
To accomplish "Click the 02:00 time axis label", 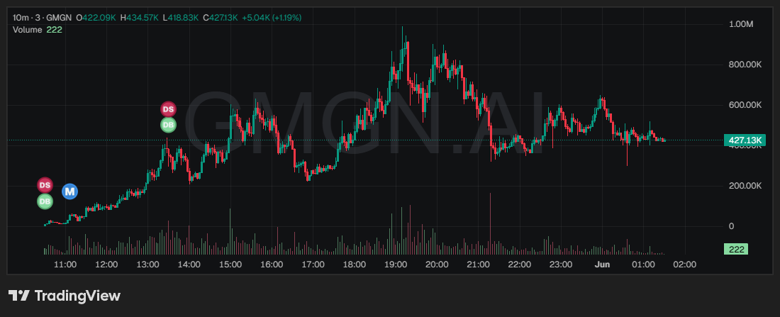I will tap(684, 265).
